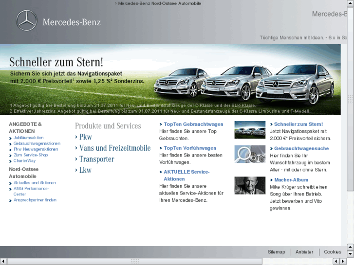Click the magnifying glass Gebrauchtwagensuche thumbnail
The height and width of the screenshot is (265, 354).
250,154
